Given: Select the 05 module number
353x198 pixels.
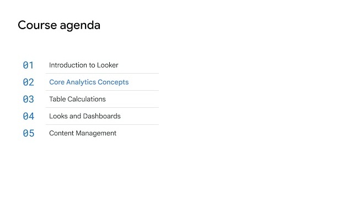Looking at the screenshot, I should 28,133.
